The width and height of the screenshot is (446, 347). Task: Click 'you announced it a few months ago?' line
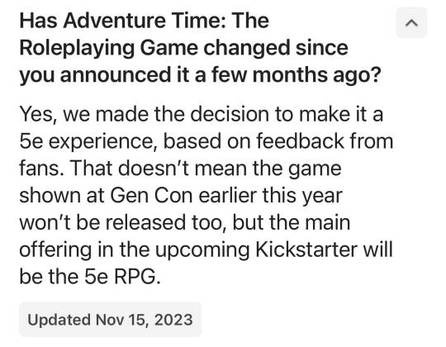(200, 74)
